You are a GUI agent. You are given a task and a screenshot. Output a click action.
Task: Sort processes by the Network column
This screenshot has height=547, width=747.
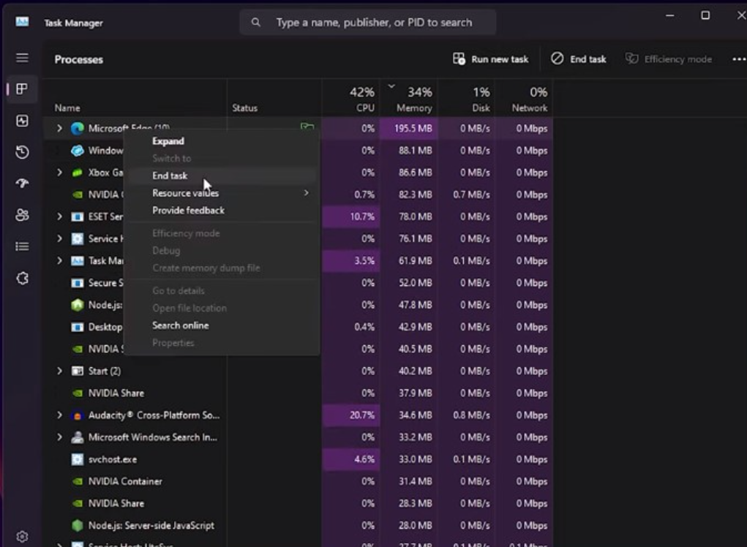[x=524, y=99]
